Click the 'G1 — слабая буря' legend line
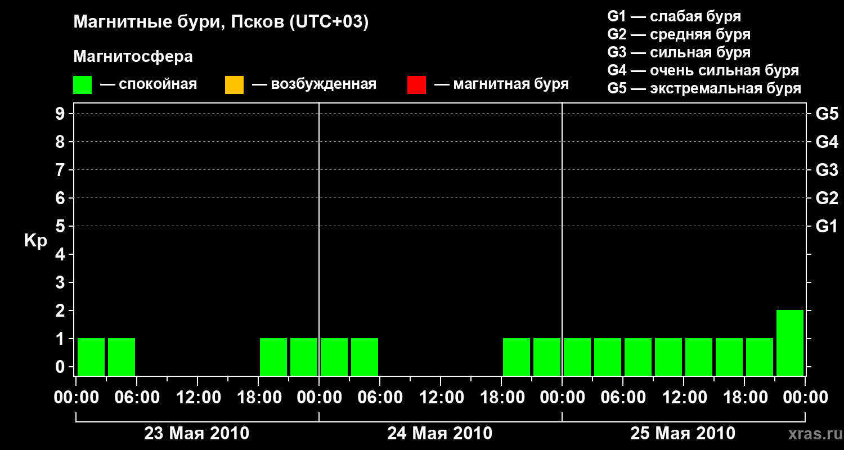This screenshot has width=844, height=450. click(674, 16)
